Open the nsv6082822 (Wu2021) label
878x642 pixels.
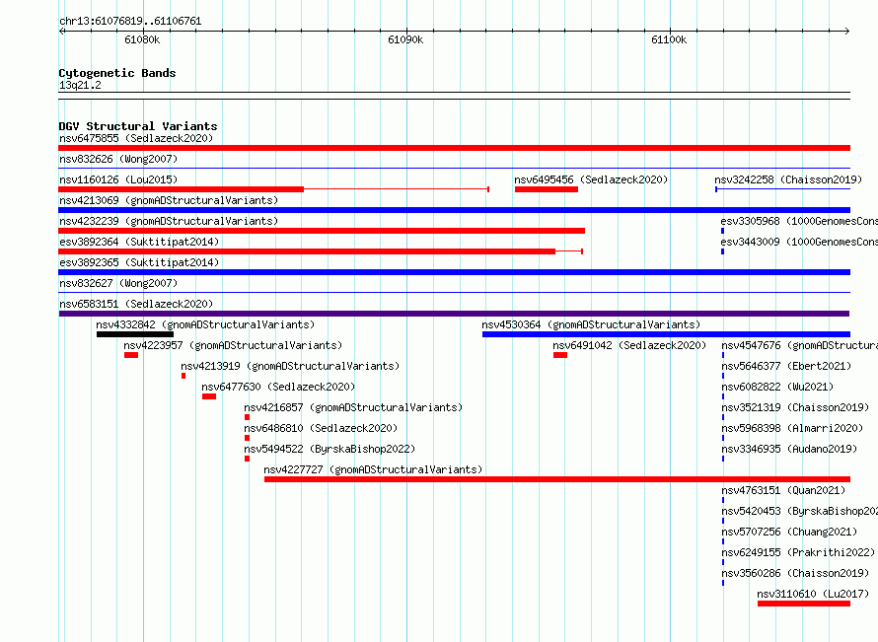777,387
